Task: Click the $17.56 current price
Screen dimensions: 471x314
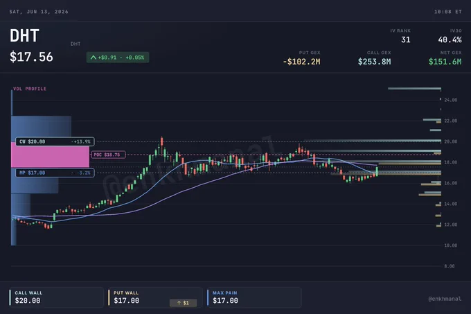Action: [x=31, y=57]
